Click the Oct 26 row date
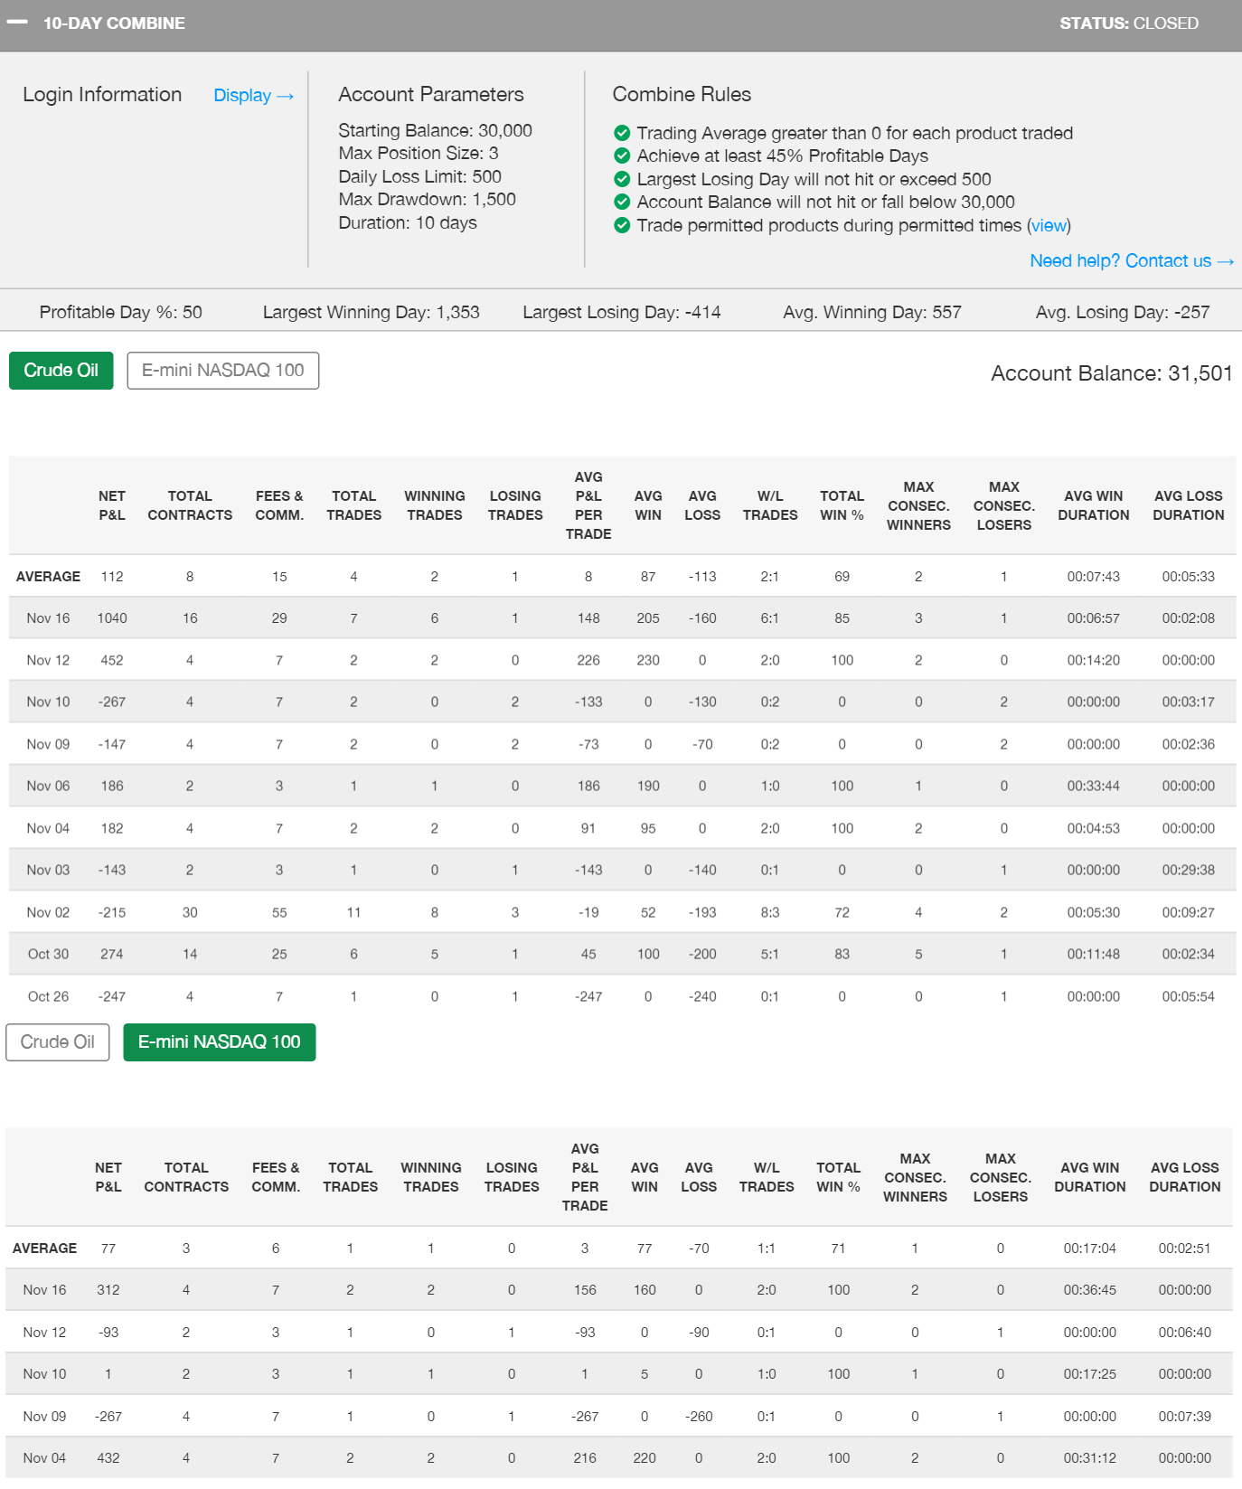 (x=48, y=996)
